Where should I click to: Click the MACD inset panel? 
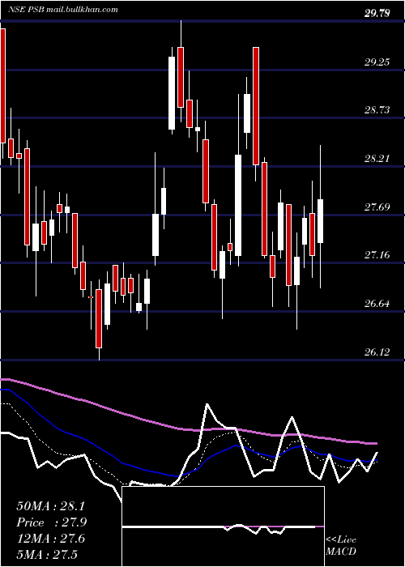223,526
